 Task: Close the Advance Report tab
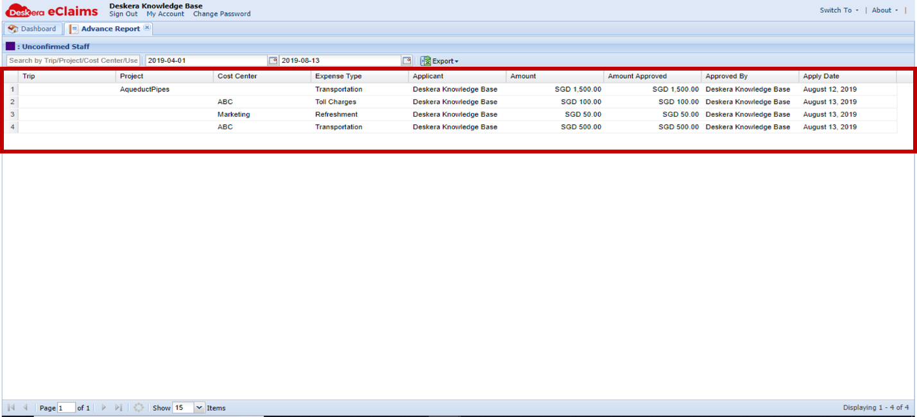point(147,28)
